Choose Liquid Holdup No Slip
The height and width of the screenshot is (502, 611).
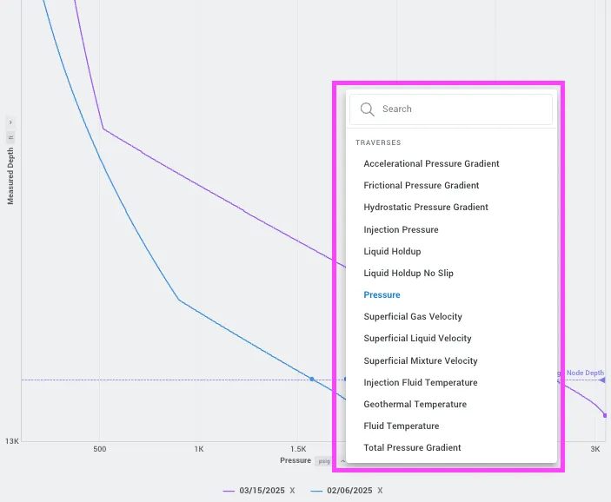(x=408, y=273)
